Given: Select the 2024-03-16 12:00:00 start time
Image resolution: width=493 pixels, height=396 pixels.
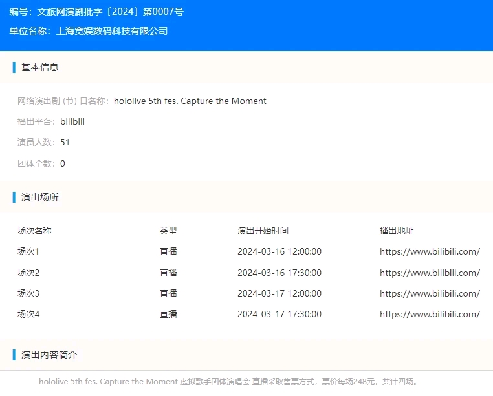Looking at the screenshot, I should 279,252.
